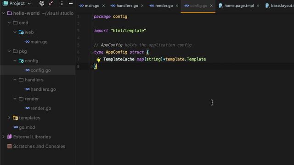Collapse the render folder
This screenshot has height=165, width=294.
coord(15,99)
